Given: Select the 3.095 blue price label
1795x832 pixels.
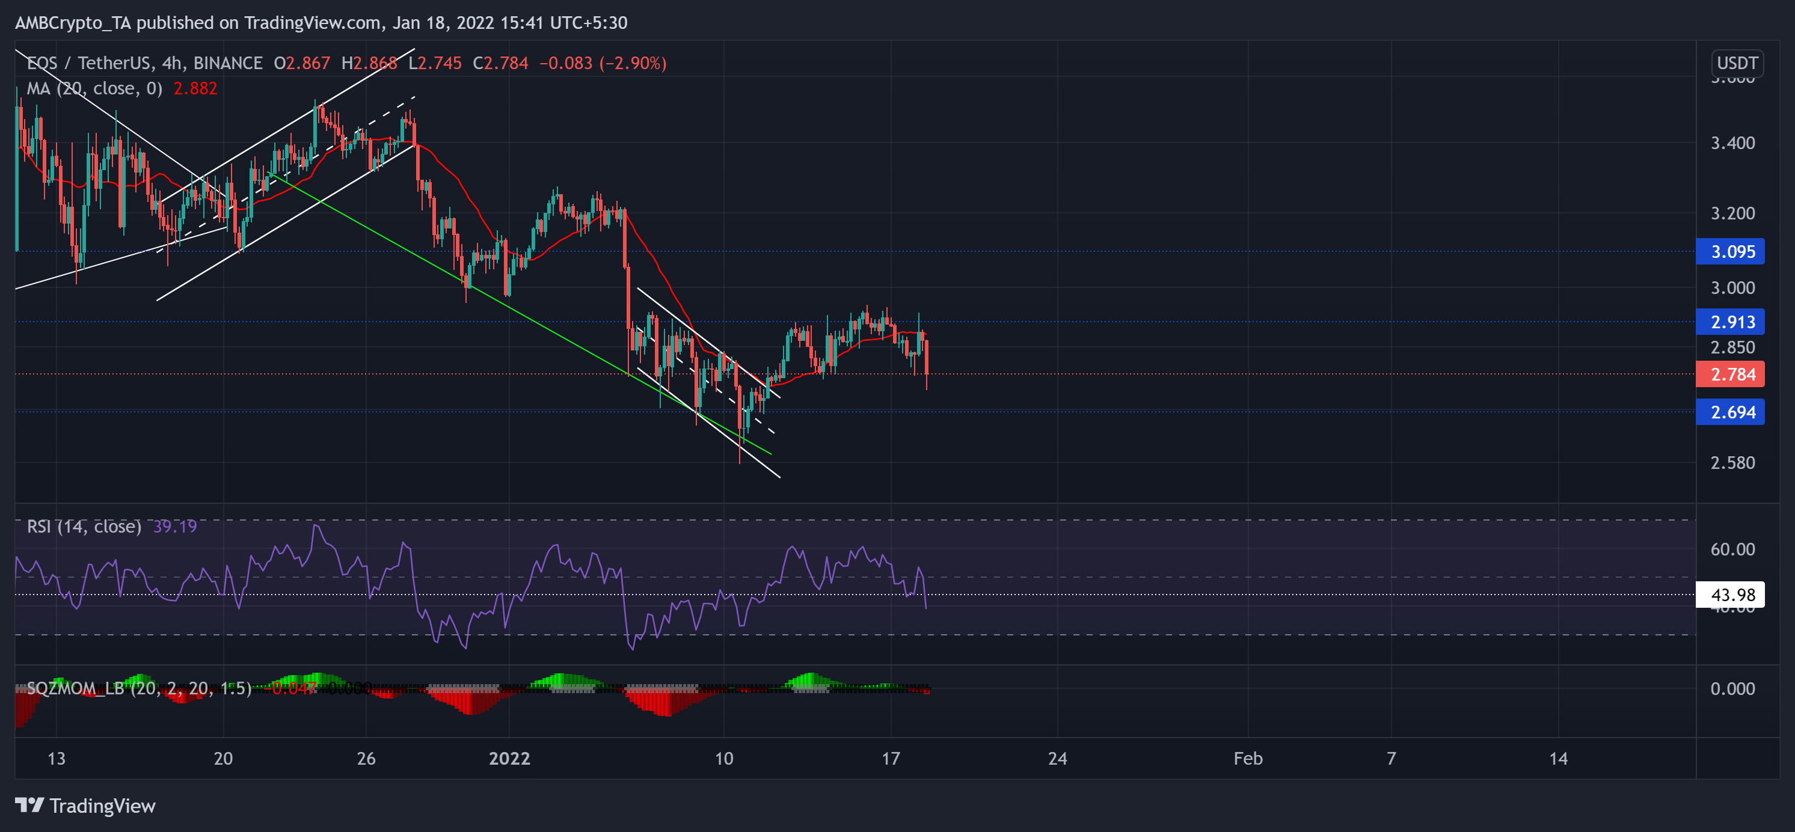Looking at the screenshot, I should (x=1731, y=251).
